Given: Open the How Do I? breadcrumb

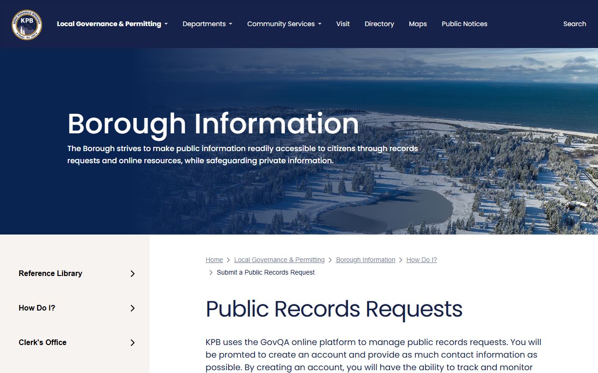Looking at the screenshot, I should [421, 260].
